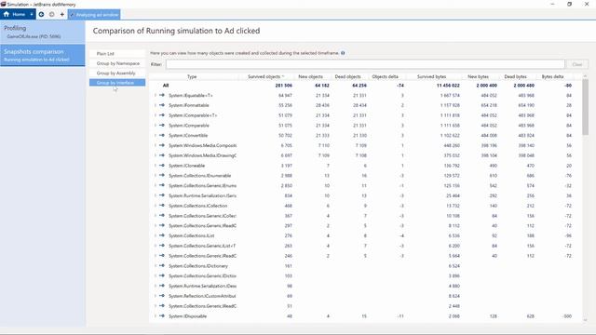This screenshot has height=335, width=596.
Task: Click the interface icon beside System.Collections.Generic.IList<T
Action: point(162,246)
